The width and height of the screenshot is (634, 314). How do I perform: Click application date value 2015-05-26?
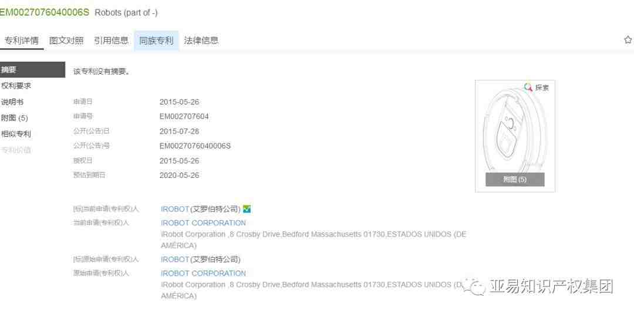click(x=179, y=102)
